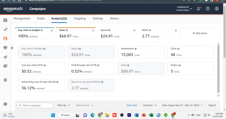Image resolution: width=226 pixels, height=119 pixels.
Task: Open File Explorer from the taskbar
Action: (107, 115)
